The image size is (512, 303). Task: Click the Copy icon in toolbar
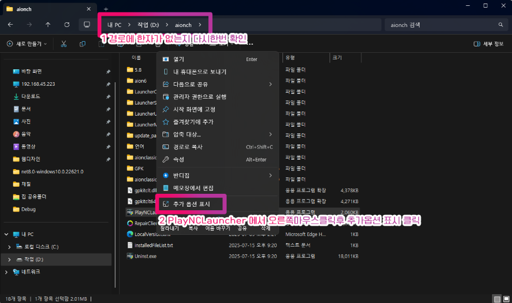[x=82, y=44]
